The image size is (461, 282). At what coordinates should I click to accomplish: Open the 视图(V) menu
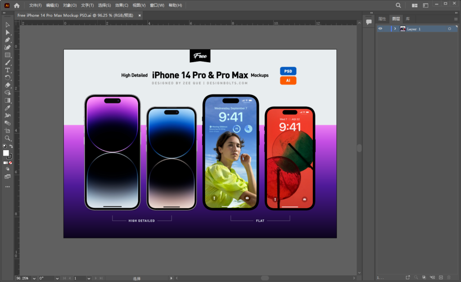coord(139,5)
